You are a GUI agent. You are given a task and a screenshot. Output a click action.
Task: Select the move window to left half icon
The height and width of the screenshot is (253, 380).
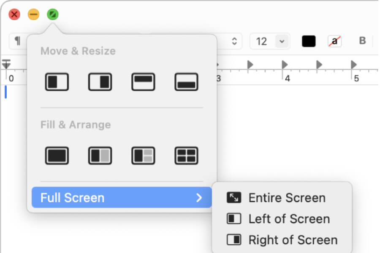[57, 82]
